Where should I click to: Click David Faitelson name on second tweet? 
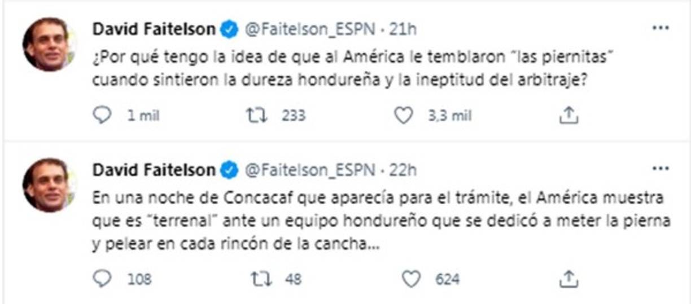[153, 169]
